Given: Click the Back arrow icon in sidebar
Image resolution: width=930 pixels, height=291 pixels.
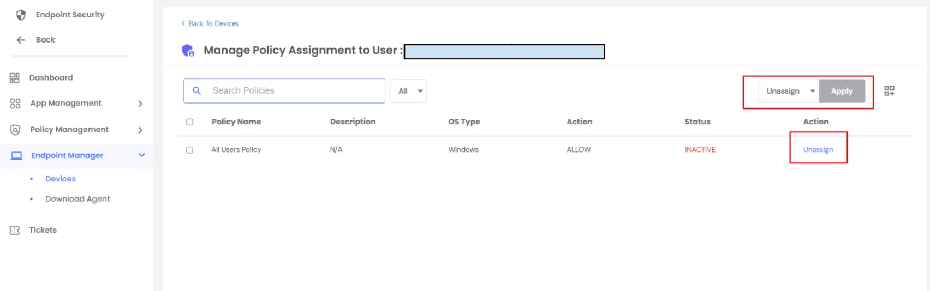Looking at the screenshot, I should pyautogui.click(x=21, y=40).
